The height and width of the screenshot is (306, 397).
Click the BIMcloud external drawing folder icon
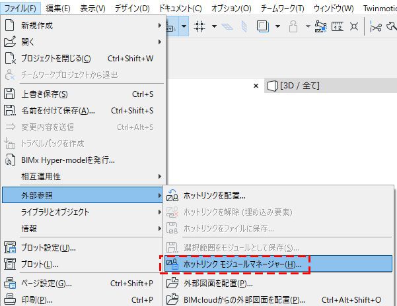[172, 299]
